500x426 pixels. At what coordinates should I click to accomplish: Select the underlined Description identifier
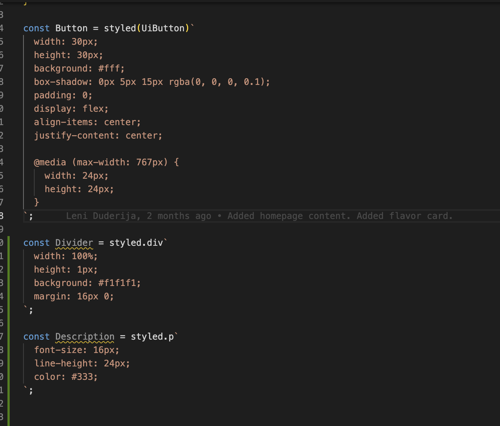(85, 336)
